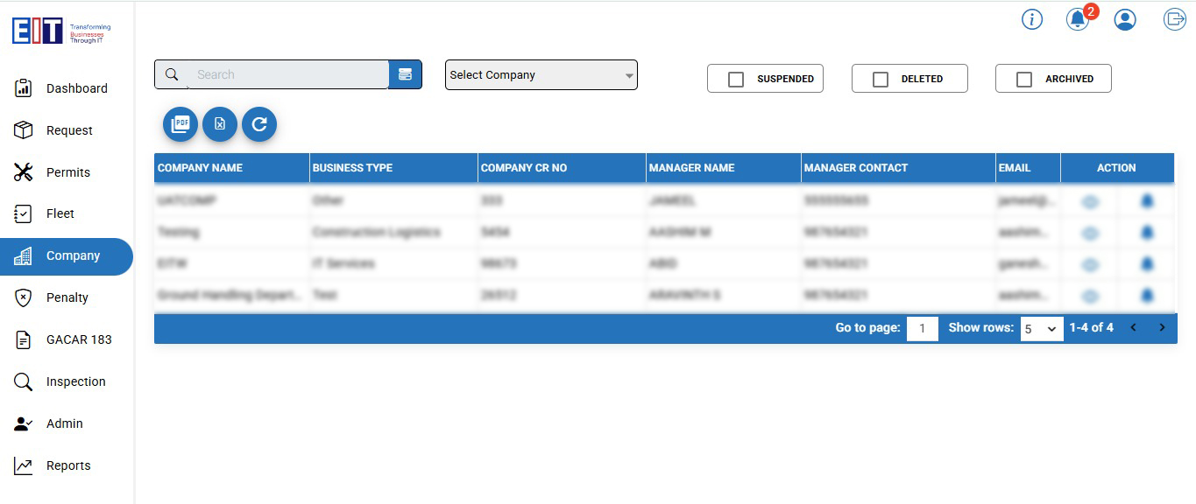Focus the Search input field
1196x504 pixels.
288,75
